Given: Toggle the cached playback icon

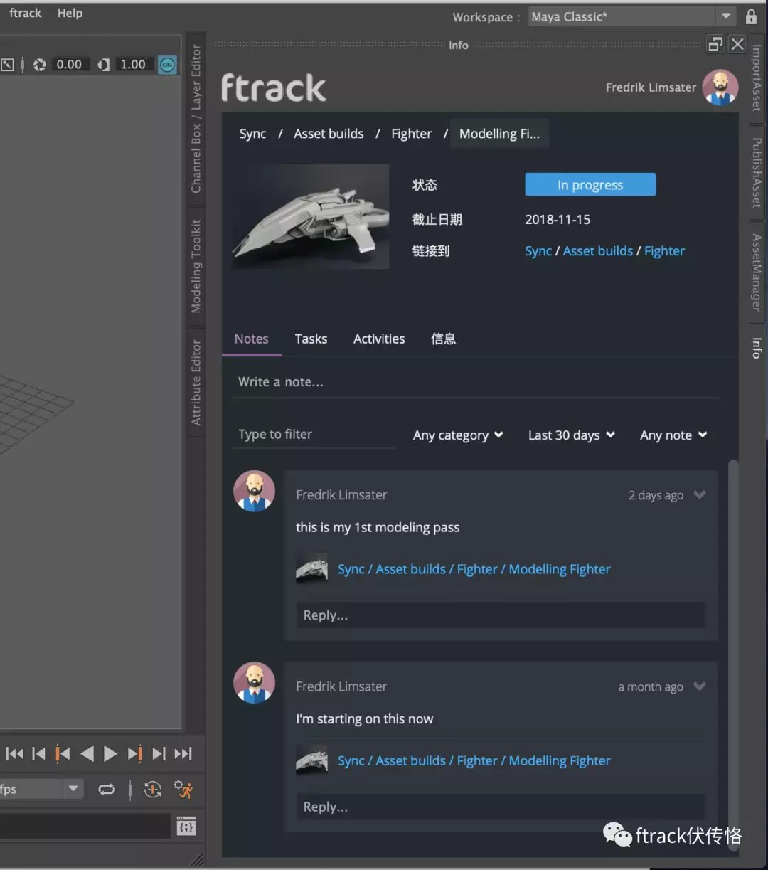Looking at the screenshot, I should coord(152,790).
